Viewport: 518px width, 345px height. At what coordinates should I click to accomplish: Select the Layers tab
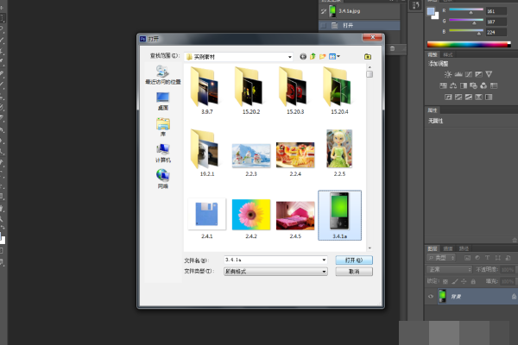click(433, 248)
